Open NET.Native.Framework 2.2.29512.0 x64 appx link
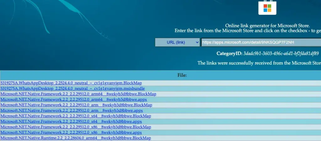The image size is (321, 141). (71, 122)
